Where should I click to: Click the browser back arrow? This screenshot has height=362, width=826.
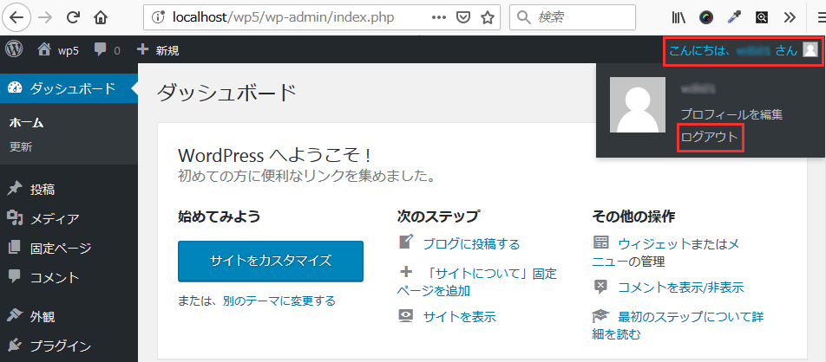18,17
